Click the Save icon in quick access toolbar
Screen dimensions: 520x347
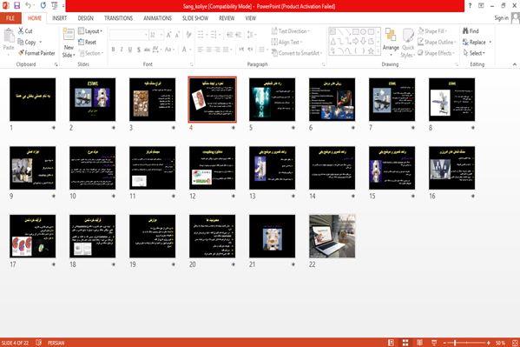16,5
